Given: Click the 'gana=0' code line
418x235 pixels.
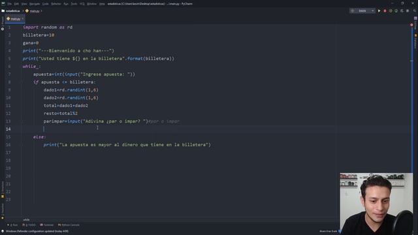Looking at the screenshot, I should tap(31, 43).
